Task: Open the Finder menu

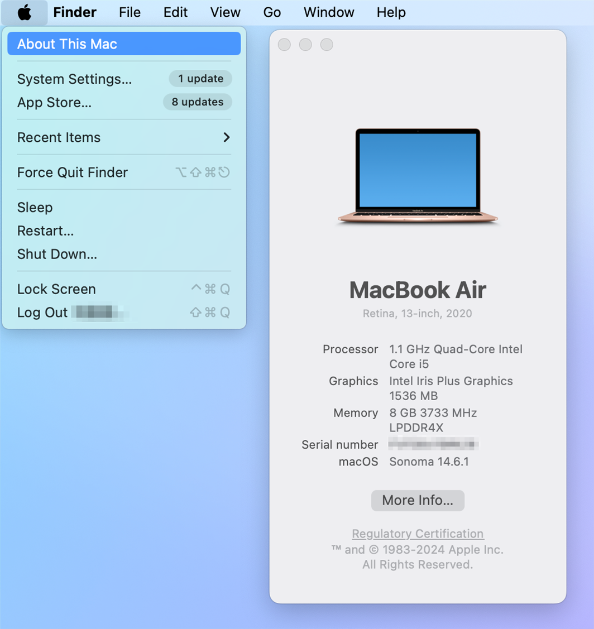Action: pyautogui.click(x=75, y=12)
